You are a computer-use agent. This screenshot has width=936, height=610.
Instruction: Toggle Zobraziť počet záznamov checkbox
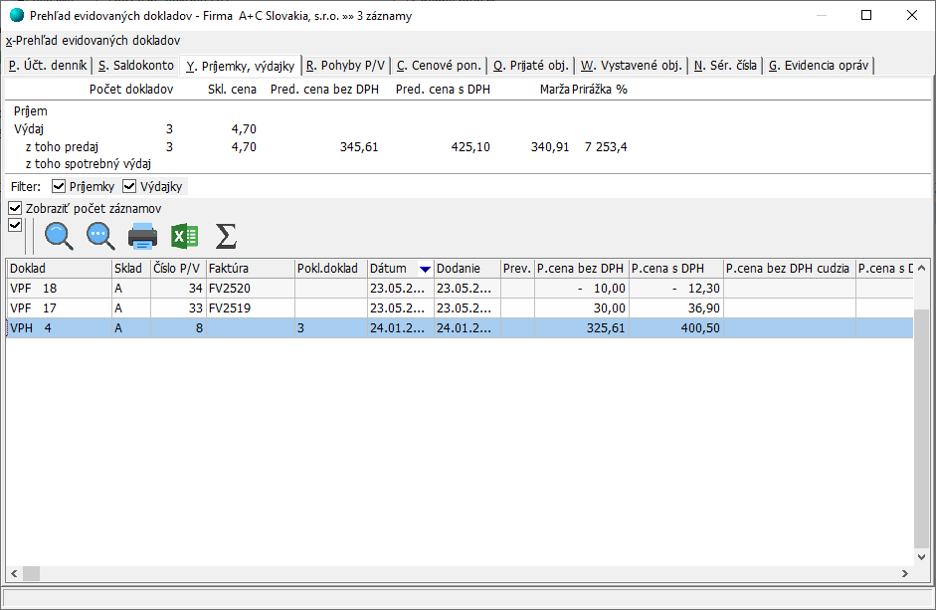(15, 208)
